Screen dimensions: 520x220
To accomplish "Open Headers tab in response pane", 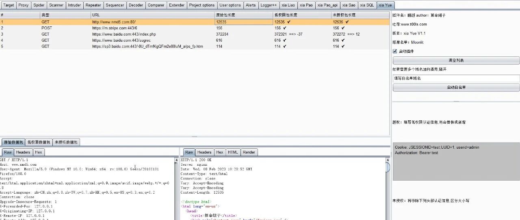I will click(x=204, y=152).
